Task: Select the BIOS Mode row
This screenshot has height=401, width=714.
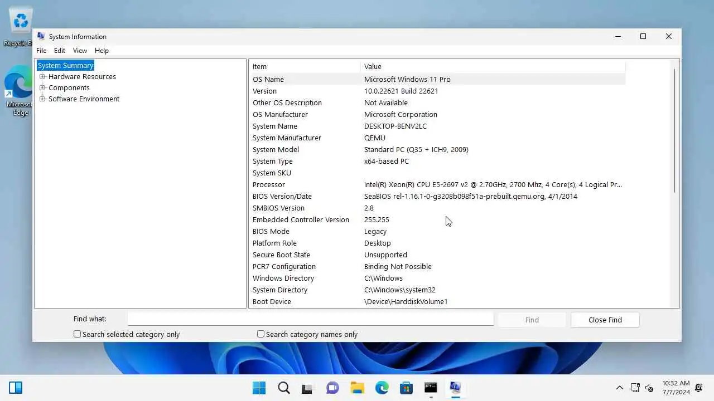Action: [x=437, y=231]
